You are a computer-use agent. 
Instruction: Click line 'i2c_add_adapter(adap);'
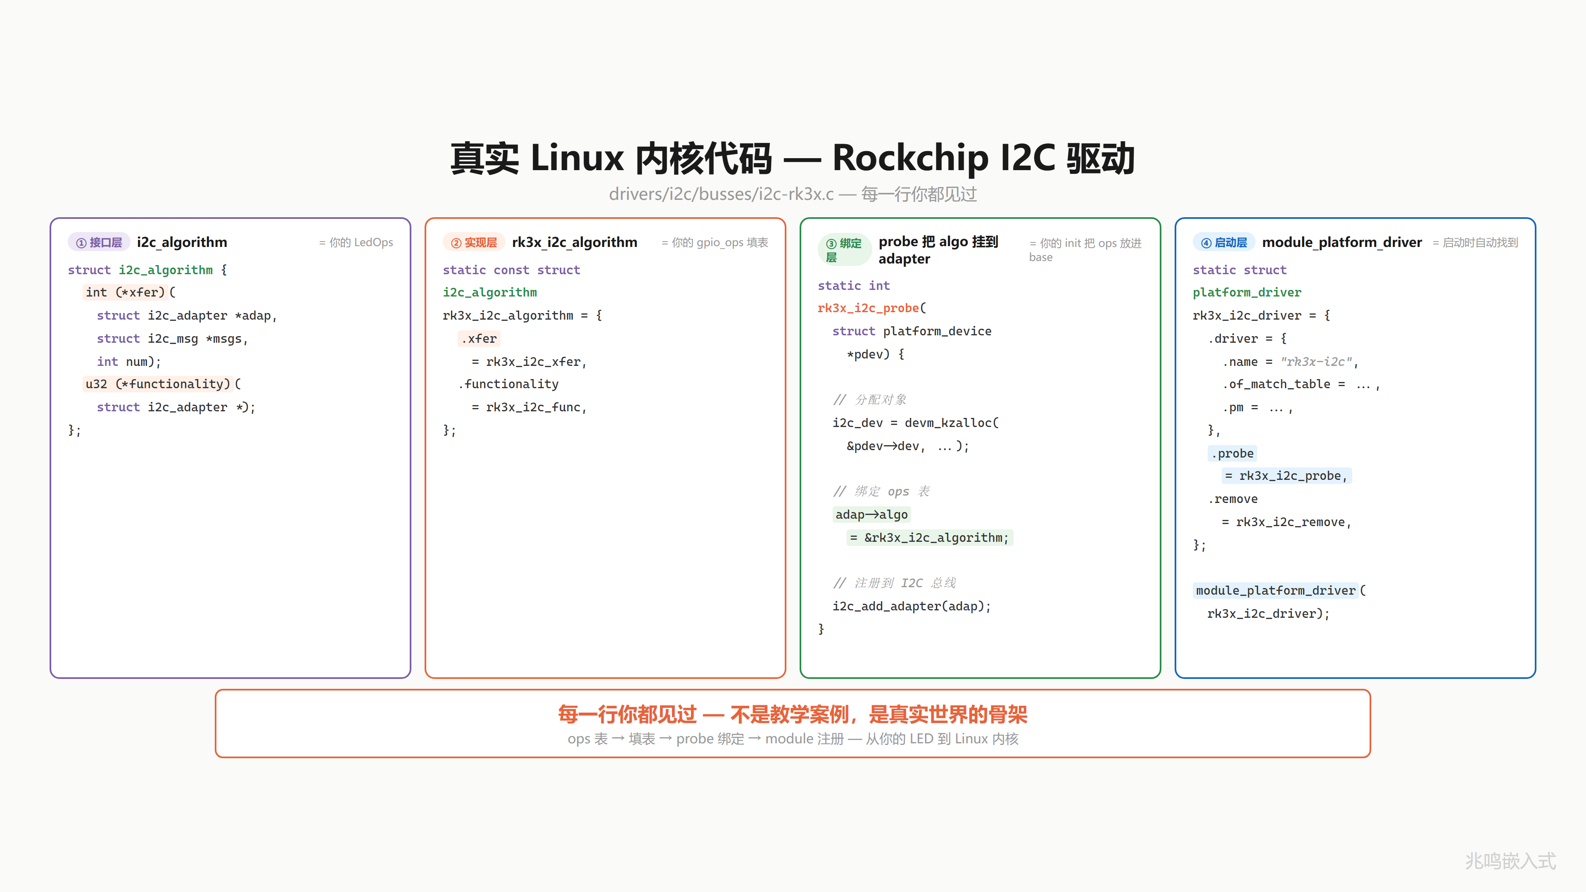point(912,606)
